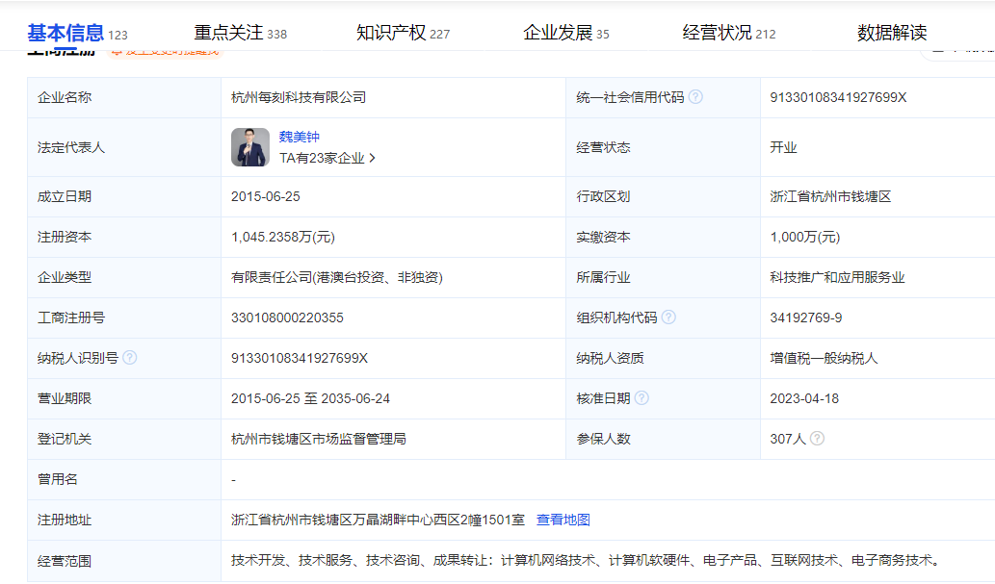Click the legal representative's photo thumbnail
The image size is (995, 584).
(250, 147)
